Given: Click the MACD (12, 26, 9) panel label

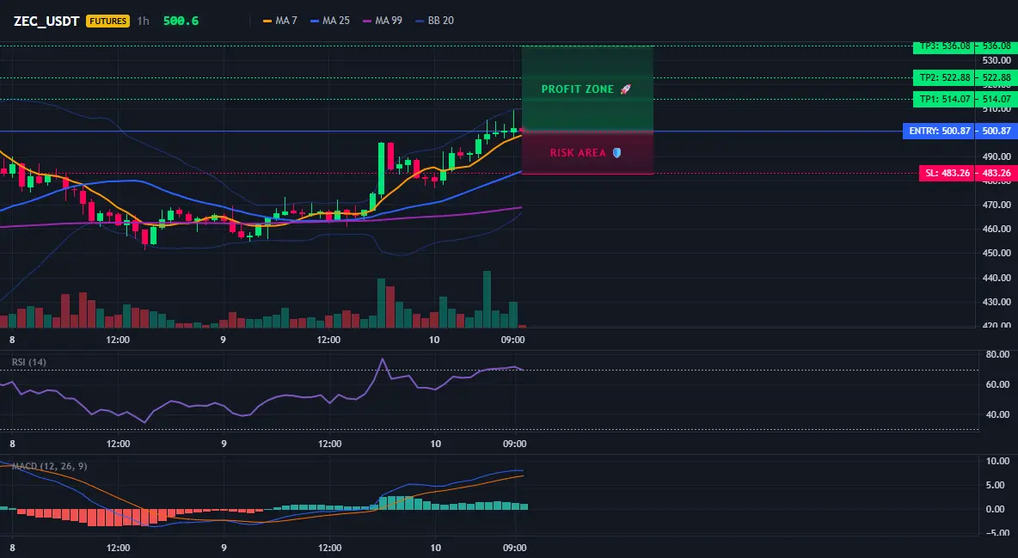Looking at the screenshot, I should (x=49, y=466).
